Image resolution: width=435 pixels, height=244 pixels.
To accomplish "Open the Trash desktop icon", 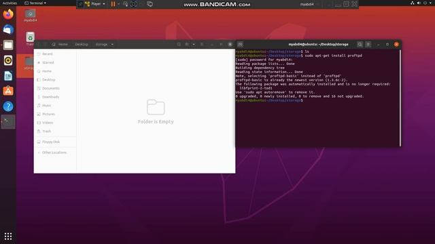I will tap(30, 39).
